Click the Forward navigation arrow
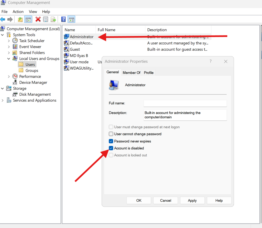This screenshot has height=228, width=262. [x=10, y=19]
